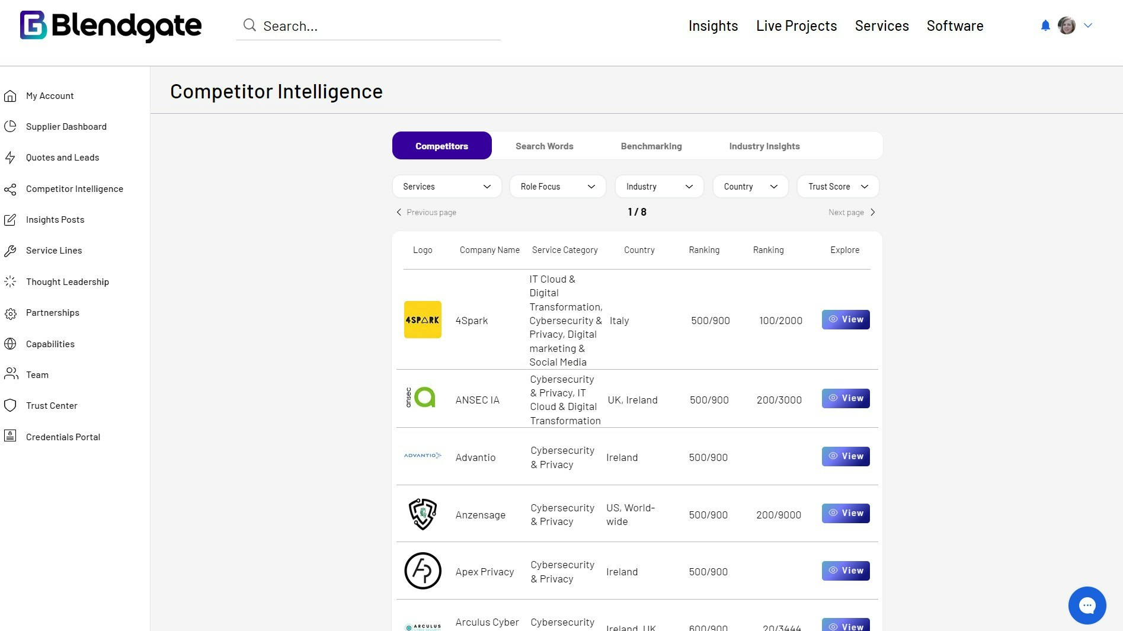Open Credentials Portal in the sidebar
Image resolution: width=1123 pixels, height=631 pixels.
(x=63, y=437)
